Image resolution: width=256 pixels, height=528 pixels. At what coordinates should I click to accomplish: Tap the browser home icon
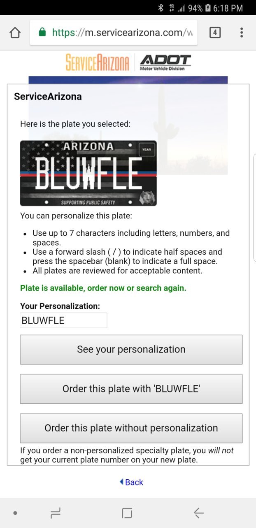pos(15,33)
